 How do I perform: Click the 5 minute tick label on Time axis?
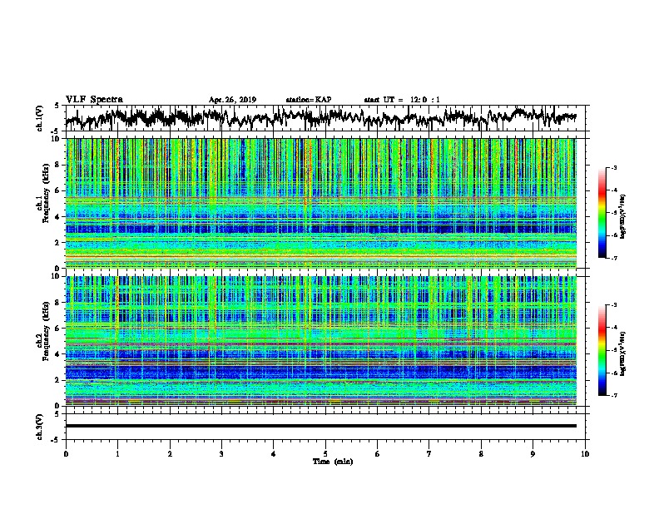pyautogui.click(x=325, y=454)
